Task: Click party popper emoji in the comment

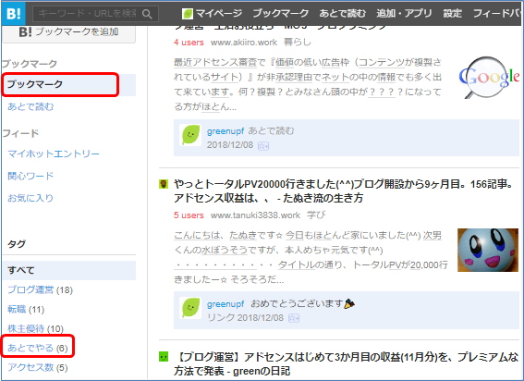Action: tap(349, 303)
